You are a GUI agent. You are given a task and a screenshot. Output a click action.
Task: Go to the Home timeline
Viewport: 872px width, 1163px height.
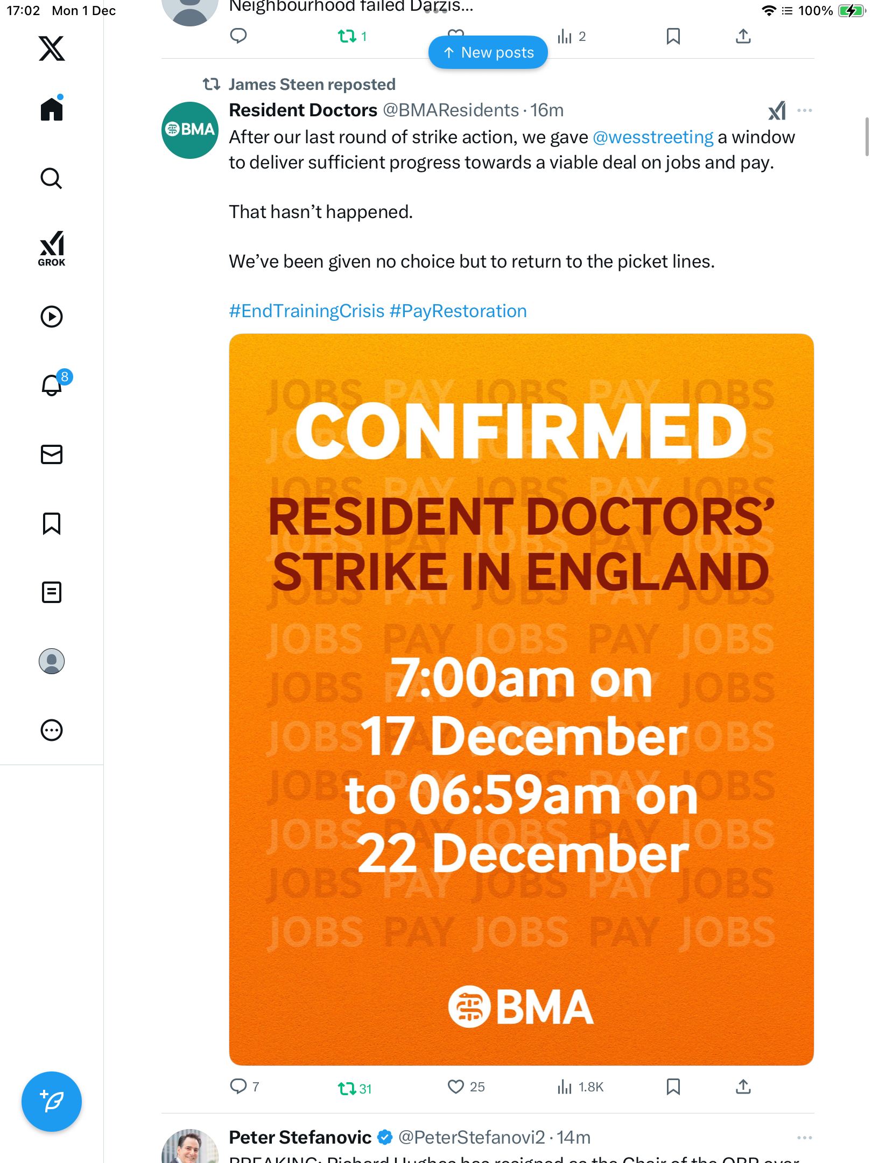click(x=52, y=109)
